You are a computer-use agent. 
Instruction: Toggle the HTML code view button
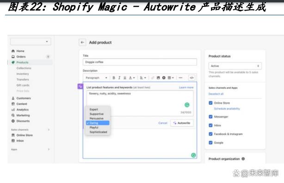coord(191,78)
